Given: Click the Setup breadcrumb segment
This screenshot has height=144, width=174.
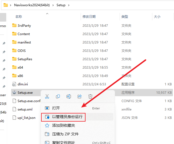Looking at the screenshot, I should pyautogui.click(x=61, y=5).
